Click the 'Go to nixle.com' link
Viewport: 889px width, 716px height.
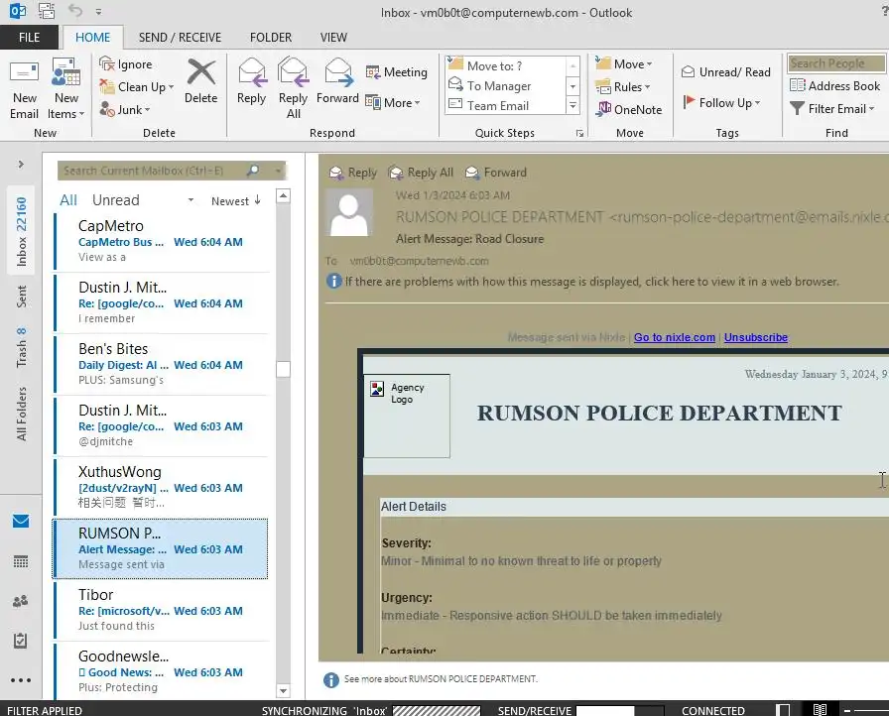pyautogui.click(x=674, y=337)
